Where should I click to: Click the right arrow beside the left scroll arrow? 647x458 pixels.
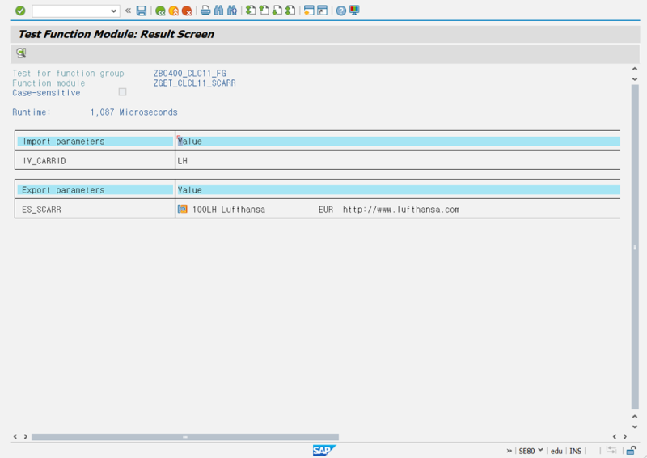coord(26,436)
